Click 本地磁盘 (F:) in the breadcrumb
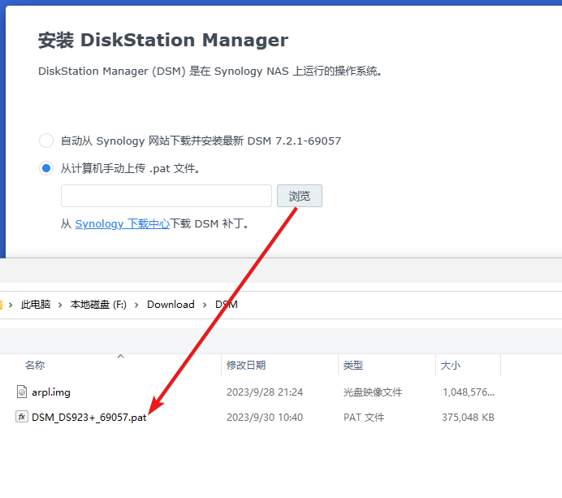The image size is (562, 498). 98,305
